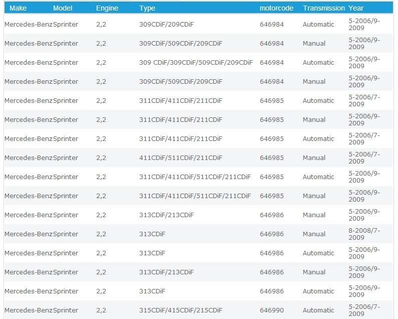Click Manual in the 411CDiF/511CDiF/211CDiF row
The width and height of the screenshot is (398, 319).
pyautogui.click(x=314, y=158)
